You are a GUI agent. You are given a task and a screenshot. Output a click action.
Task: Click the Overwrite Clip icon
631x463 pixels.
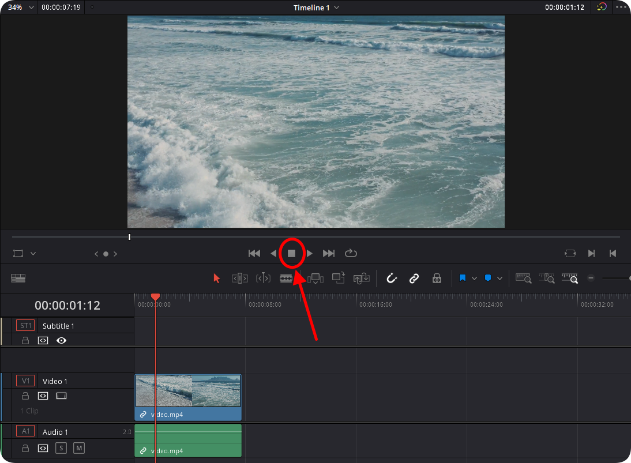339,278
